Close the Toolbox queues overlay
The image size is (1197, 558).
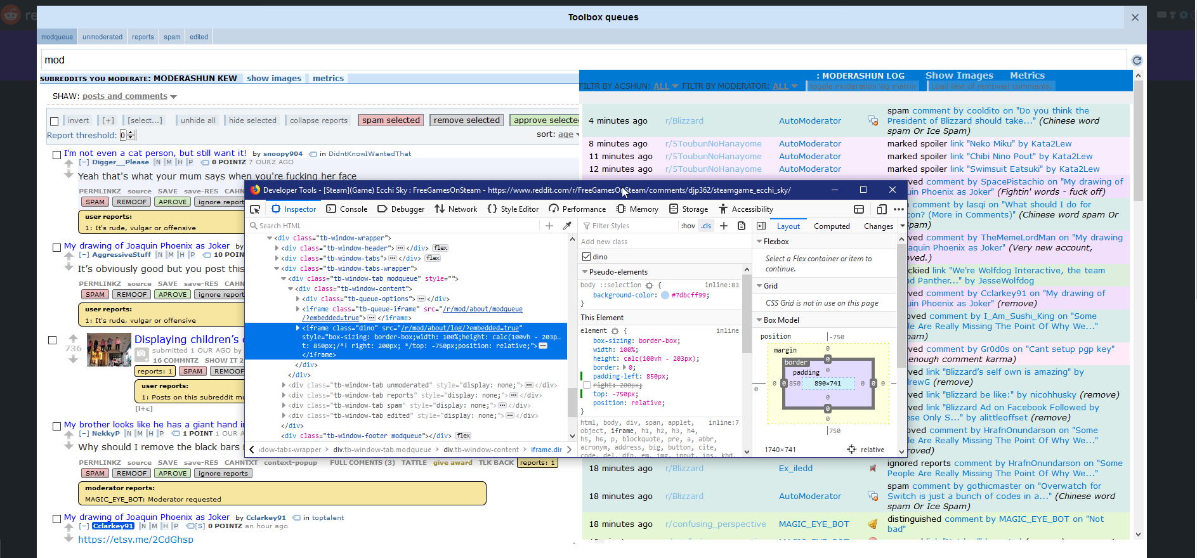coord(1135,18)
